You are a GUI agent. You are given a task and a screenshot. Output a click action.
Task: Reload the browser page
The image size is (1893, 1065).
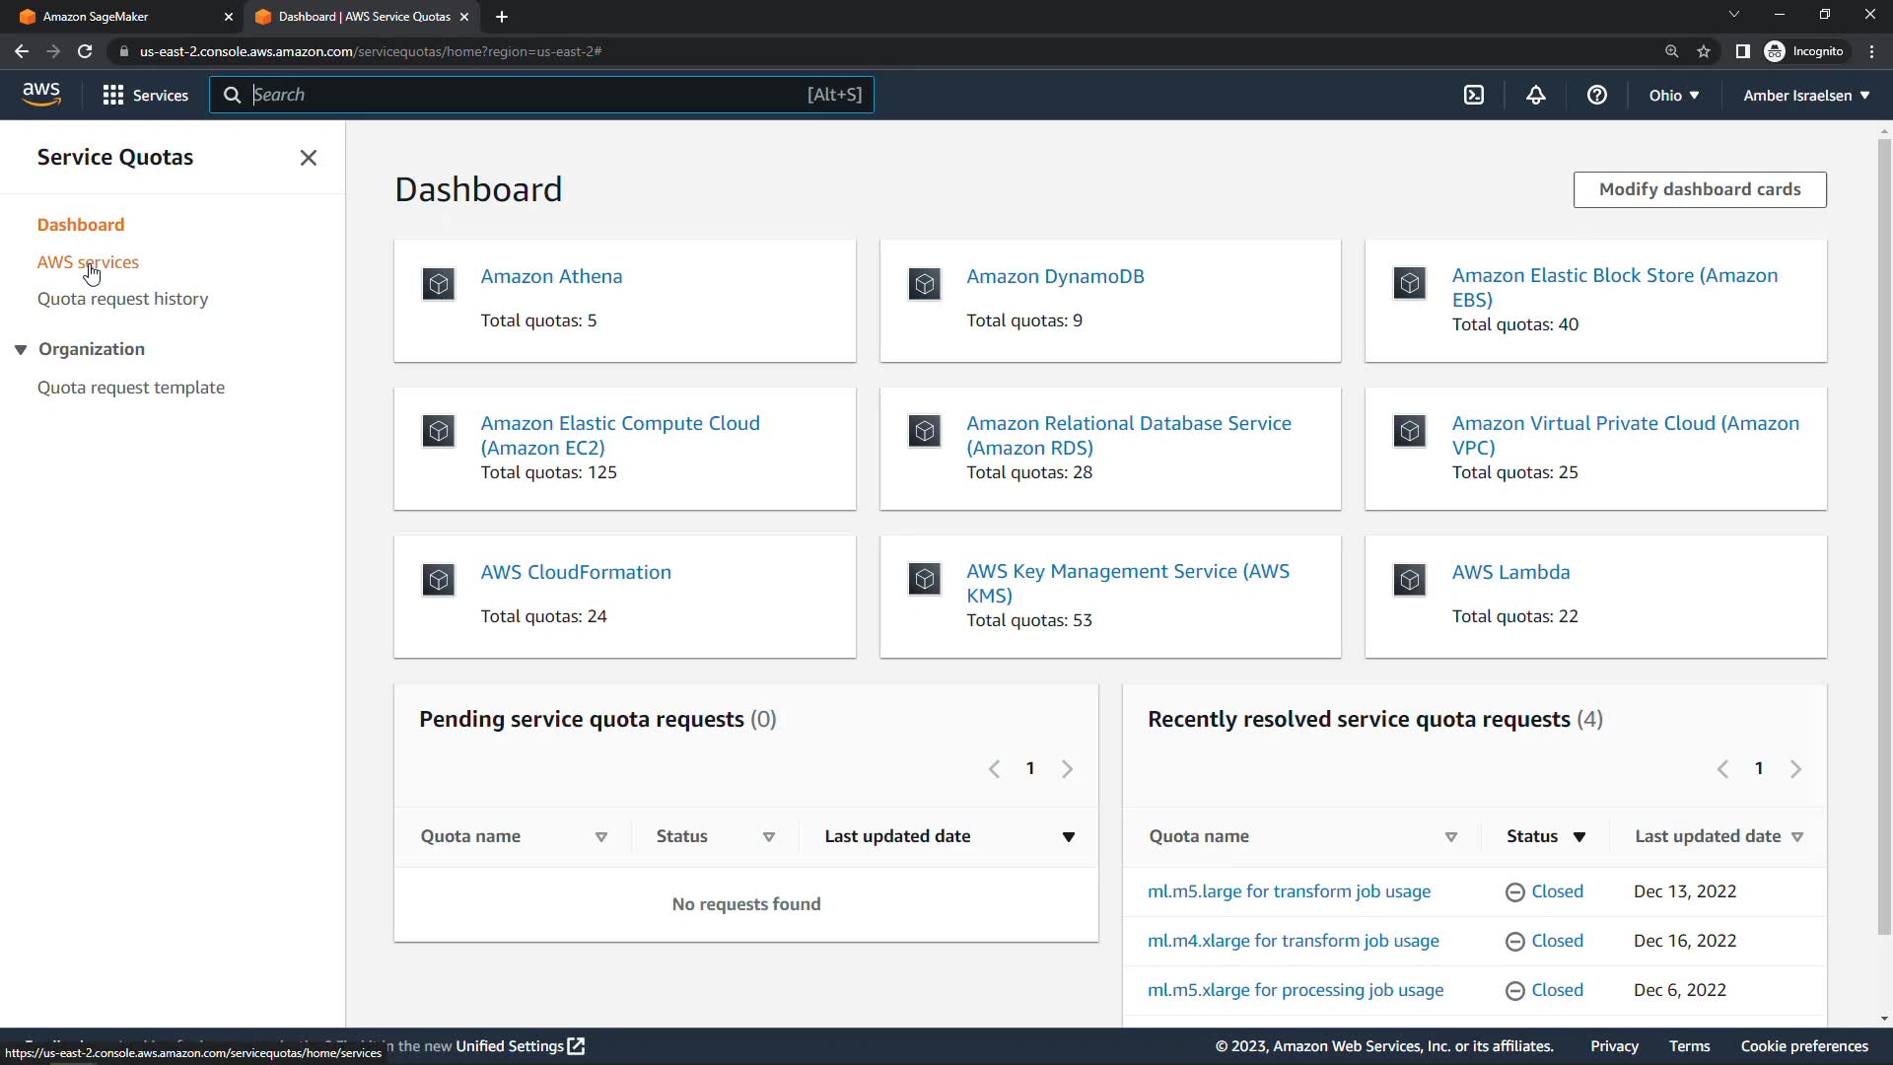85,51
